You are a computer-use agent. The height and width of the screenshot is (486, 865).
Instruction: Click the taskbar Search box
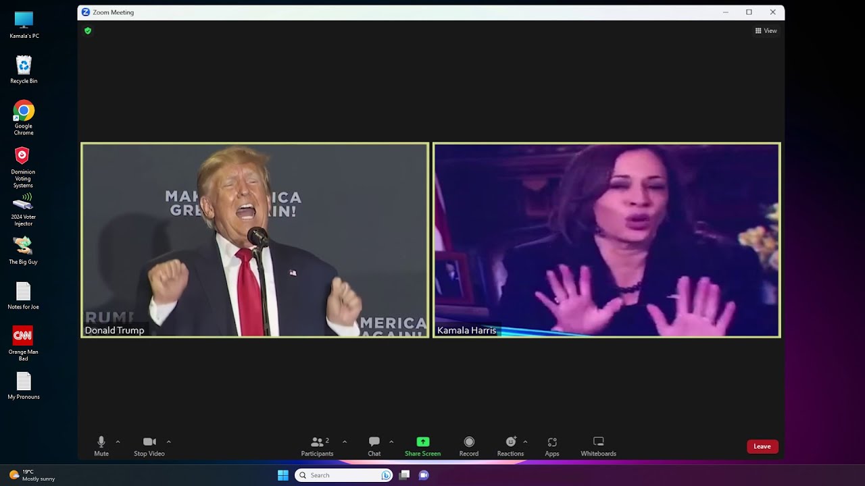coord(344,475)
